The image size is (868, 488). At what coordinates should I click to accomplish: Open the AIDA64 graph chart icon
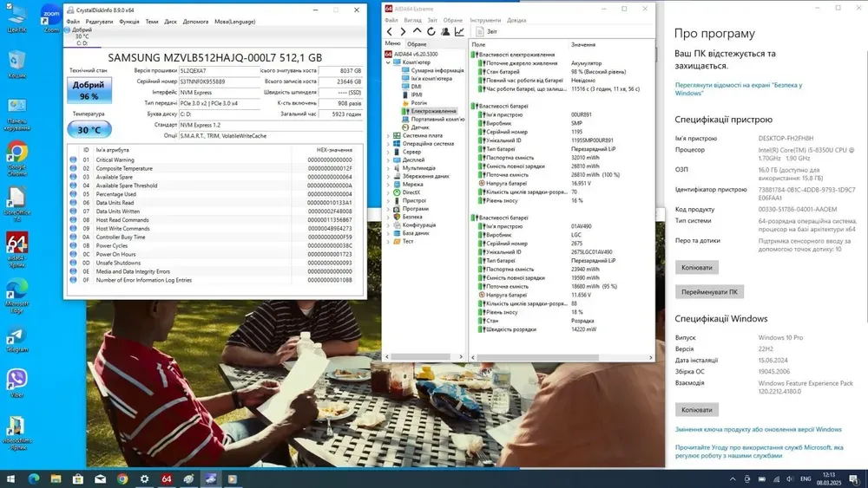pyautogui.click(x=459, y=31)
